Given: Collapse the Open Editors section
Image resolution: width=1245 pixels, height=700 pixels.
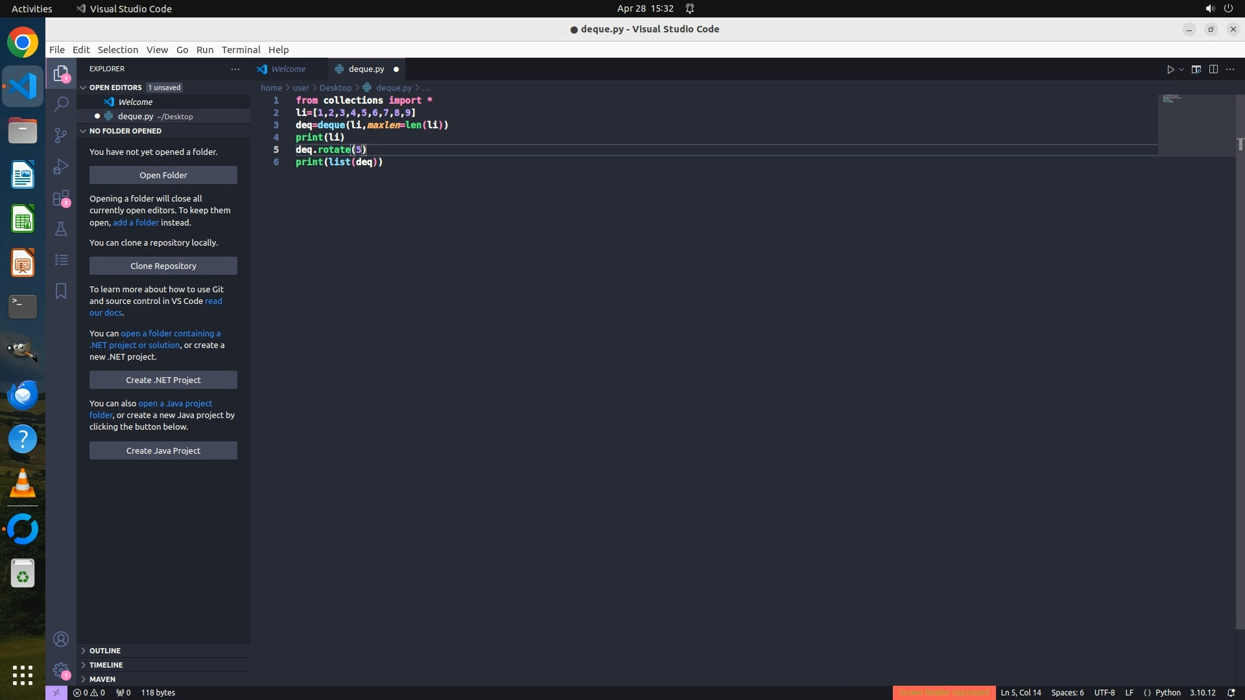Looking at the screenshot, I should tap(115, 87).
